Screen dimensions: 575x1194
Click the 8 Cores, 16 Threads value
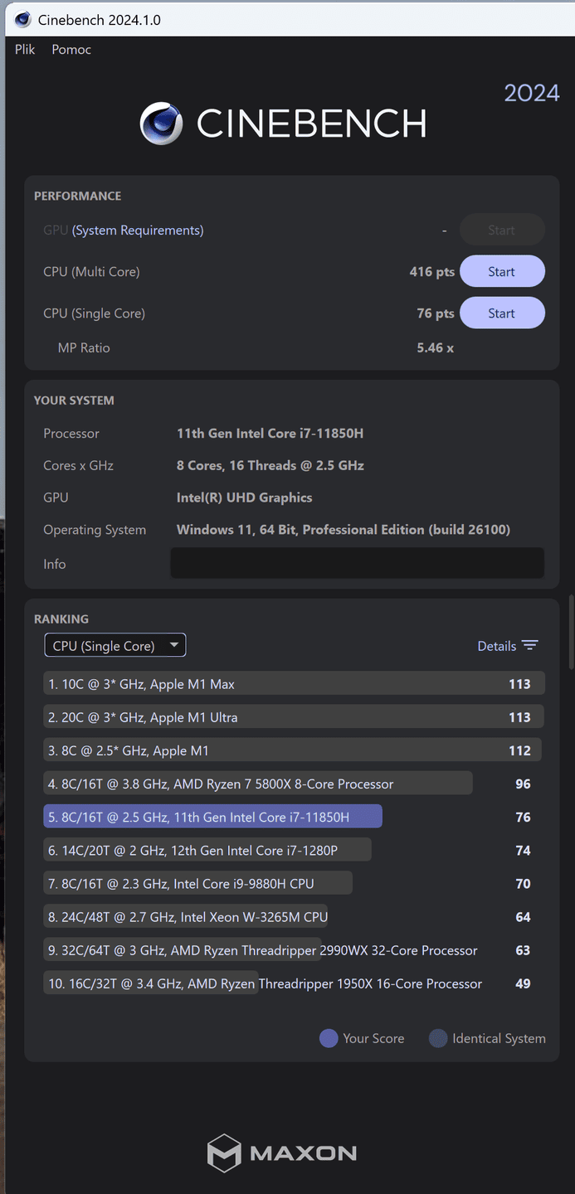[x=270, y=465]
